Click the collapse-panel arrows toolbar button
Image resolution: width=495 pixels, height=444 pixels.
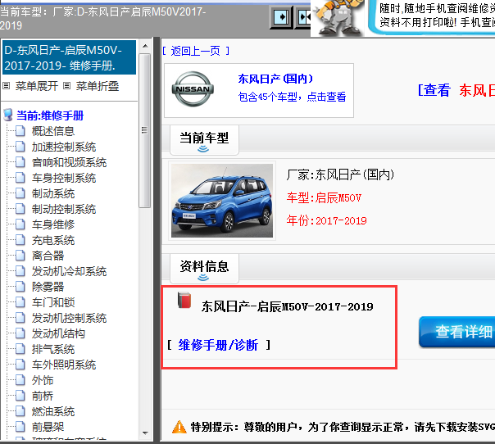pyautogui.click(x=303, y=16)
